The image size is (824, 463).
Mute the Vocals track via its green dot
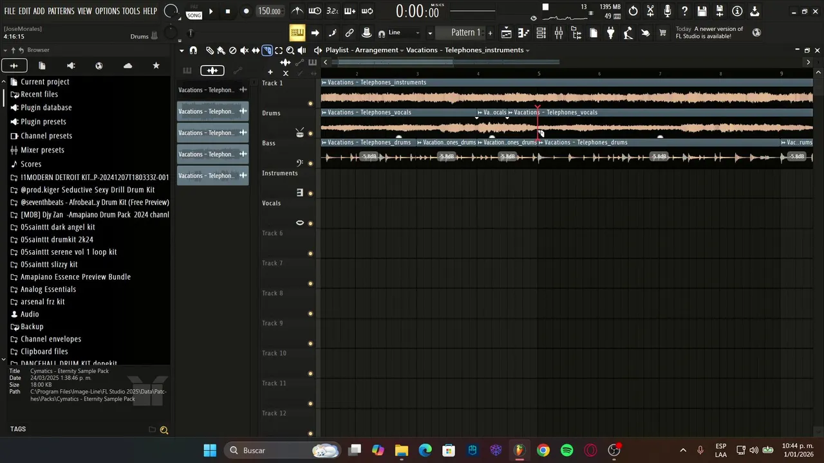click(x=310, y=224)
